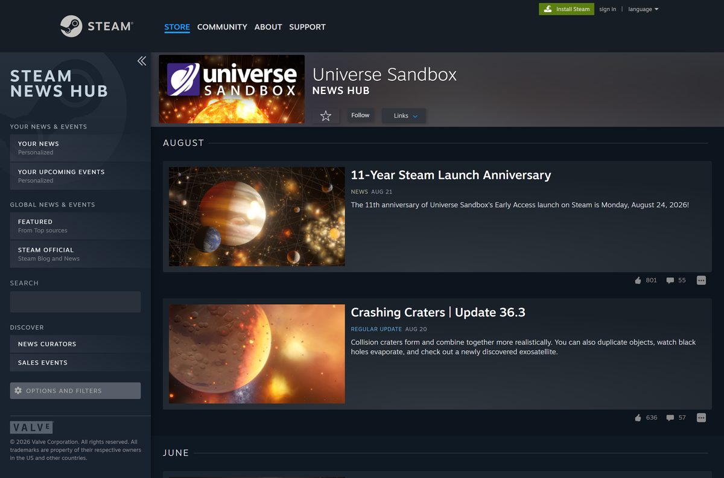The height and width of the screenshot is (478, 724).
Task: Click the Install Steam button
Action: coord(567,9)
